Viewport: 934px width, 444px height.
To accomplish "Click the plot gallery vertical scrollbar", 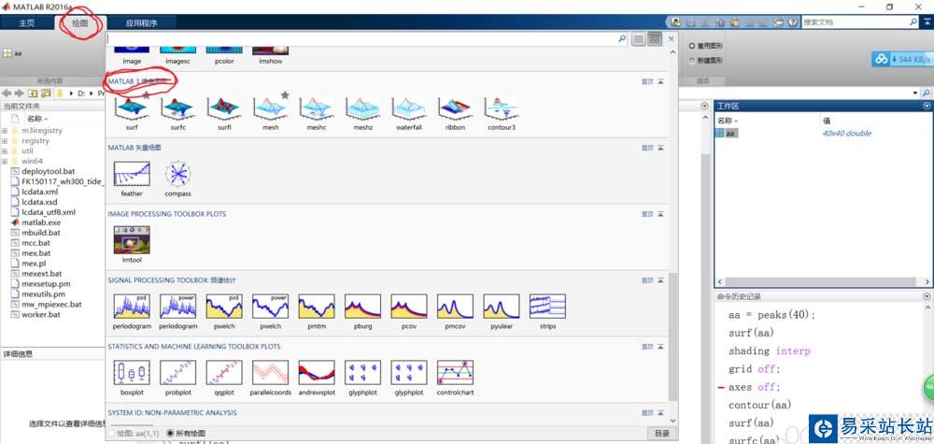I will [673, 337].
